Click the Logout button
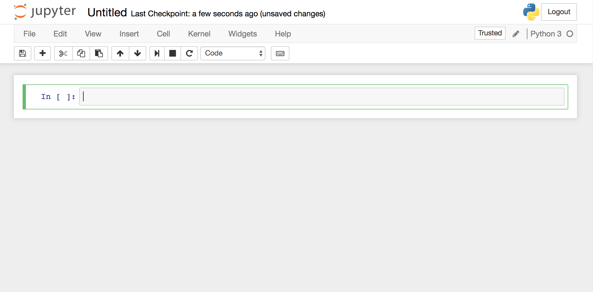The height and width of the screenshot is (292, 593). click(559, 12)
